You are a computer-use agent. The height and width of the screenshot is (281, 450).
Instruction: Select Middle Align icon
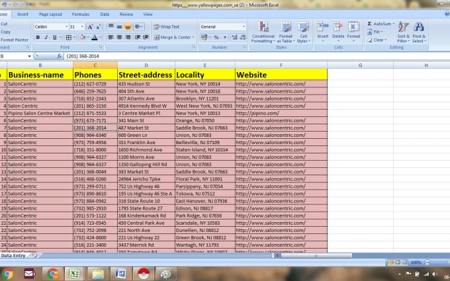119,26
